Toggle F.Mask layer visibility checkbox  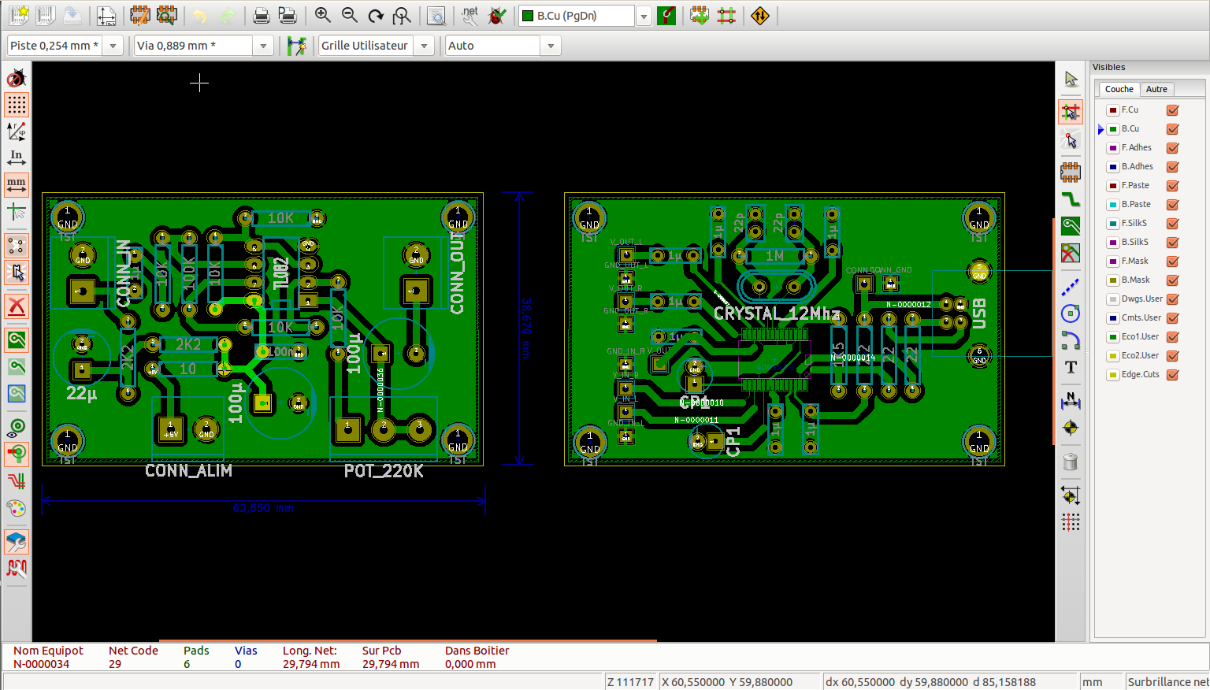click(x=1172, y=262)
